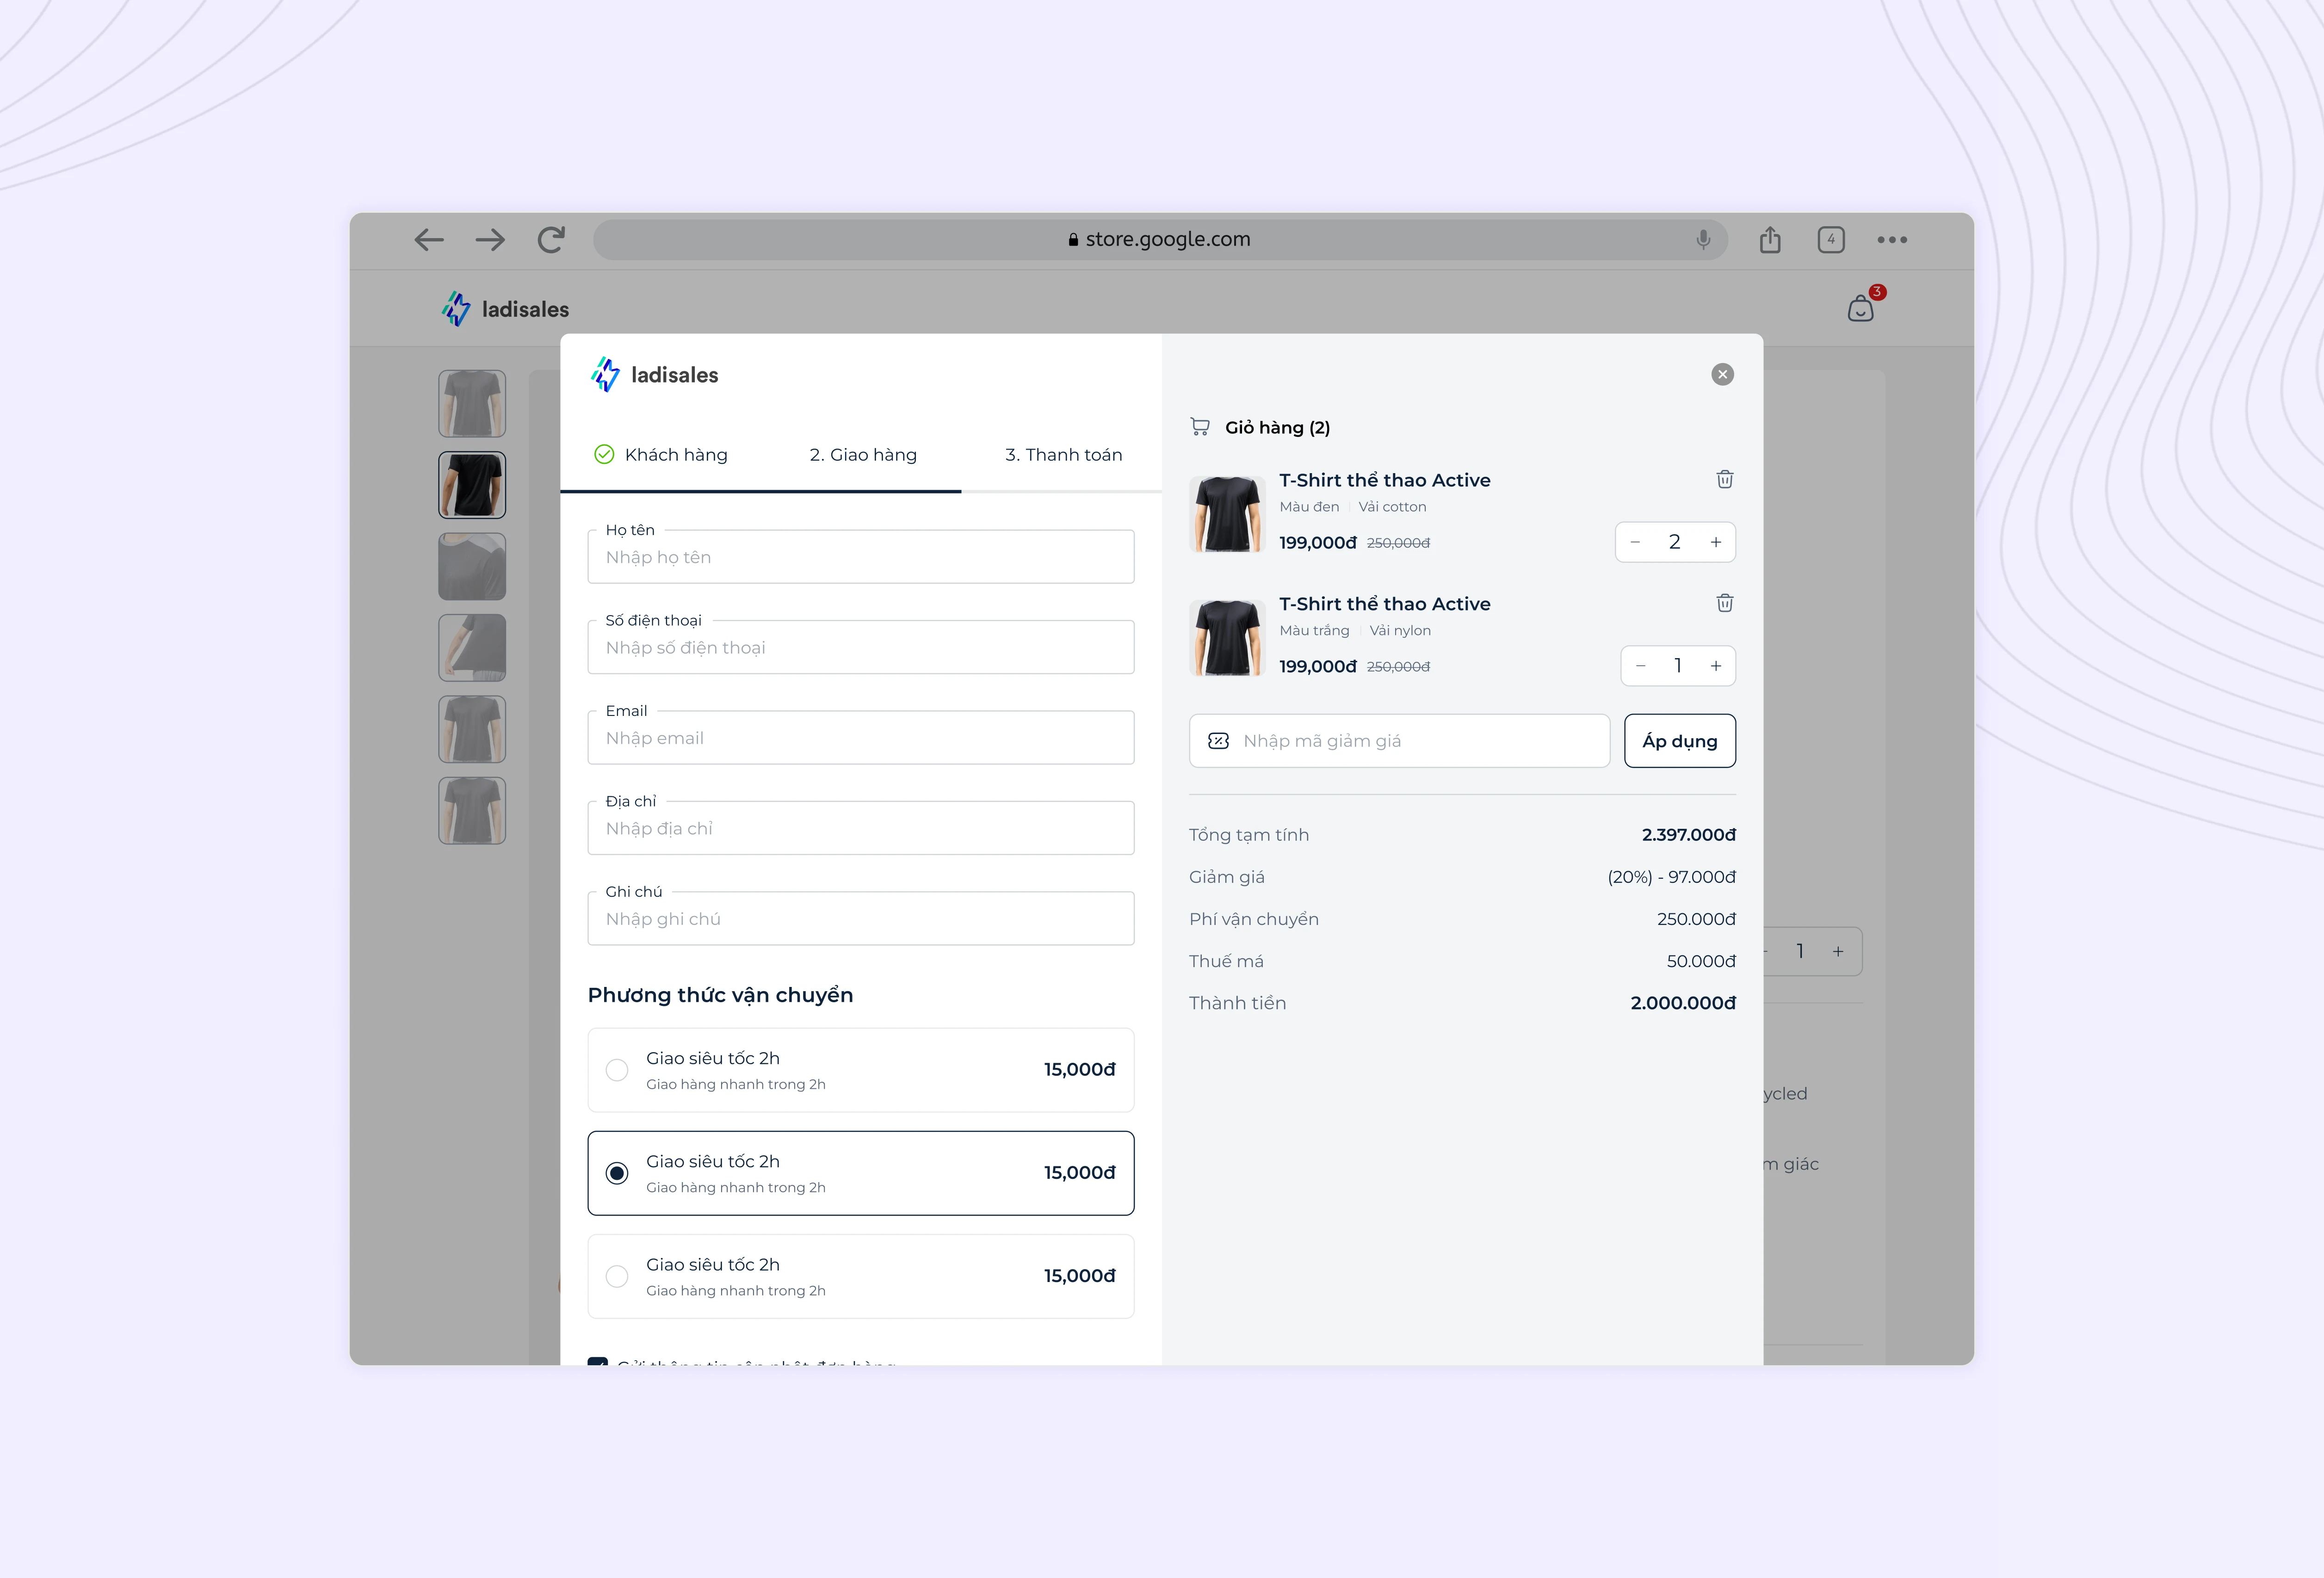Click the browser share icon
Image resolution: width=2324 pixels, height=1578 pixels.
[1770, 240]
